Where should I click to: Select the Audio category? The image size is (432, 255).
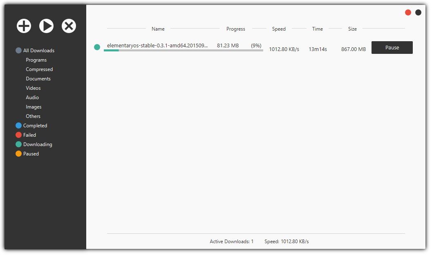click(x=32, y=98)
